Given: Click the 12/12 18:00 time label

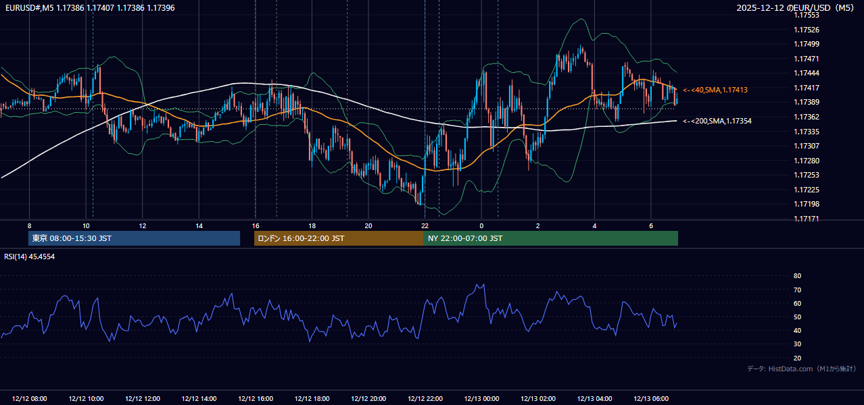Looking at the screenshot, I should click(x=312, y=399).
